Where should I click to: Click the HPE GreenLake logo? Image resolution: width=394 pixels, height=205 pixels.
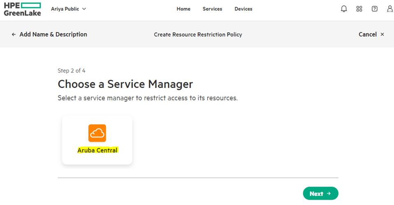pyautogui.click(x=22, y=9)
